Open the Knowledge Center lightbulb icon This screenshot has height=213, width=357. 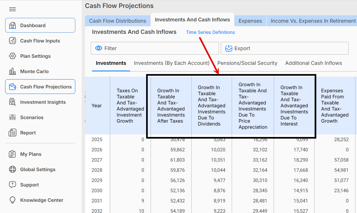pyautogui.click(x=12, y=200)
